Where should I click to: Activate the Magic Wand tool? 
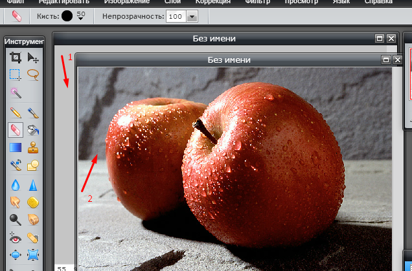coord(16,94)
